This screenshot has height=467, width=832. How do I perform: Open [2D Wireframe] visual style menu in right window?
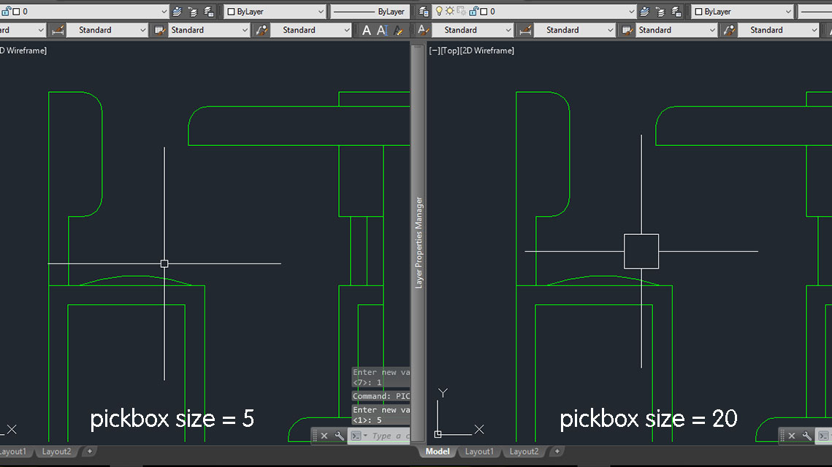(x=487, y=50)
